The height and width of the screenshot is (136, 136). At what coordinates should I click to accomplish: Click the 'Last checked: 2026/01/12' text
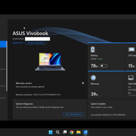click(108, 115)
